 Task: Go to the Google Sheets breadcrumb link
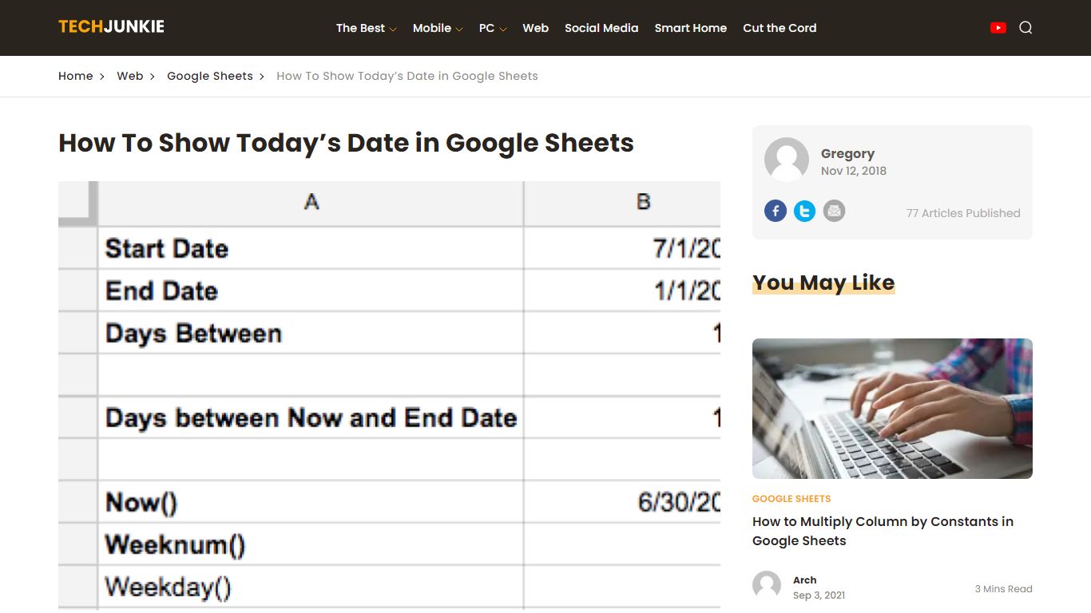pos(210,76)
